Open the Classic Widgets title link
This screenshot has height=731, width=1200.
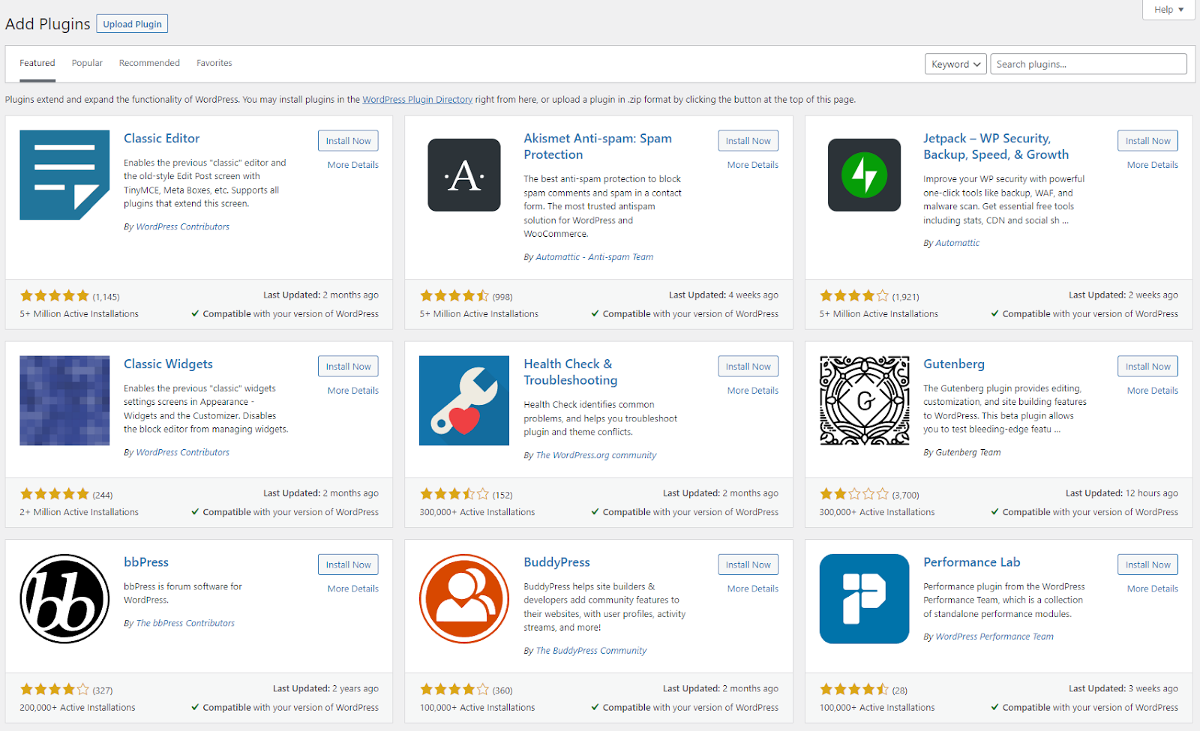coord(168,364)
